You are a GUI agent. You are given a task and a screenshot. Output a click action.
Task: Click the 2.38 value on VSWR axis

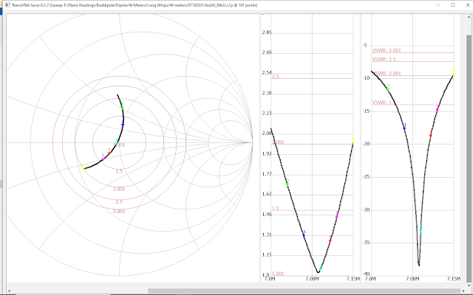coord(267,93)
